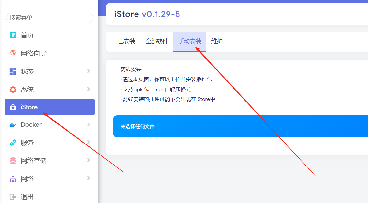Open the 网络存储 label in the sidebar
Image resolution: width=368 pixels, height=203 pixels.
click(34, 161)
